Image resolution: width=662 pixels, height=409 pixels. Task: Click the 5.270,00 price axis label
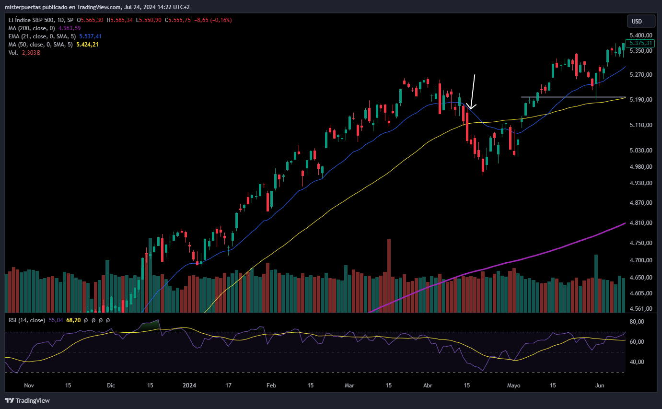(x=641, y=75)
